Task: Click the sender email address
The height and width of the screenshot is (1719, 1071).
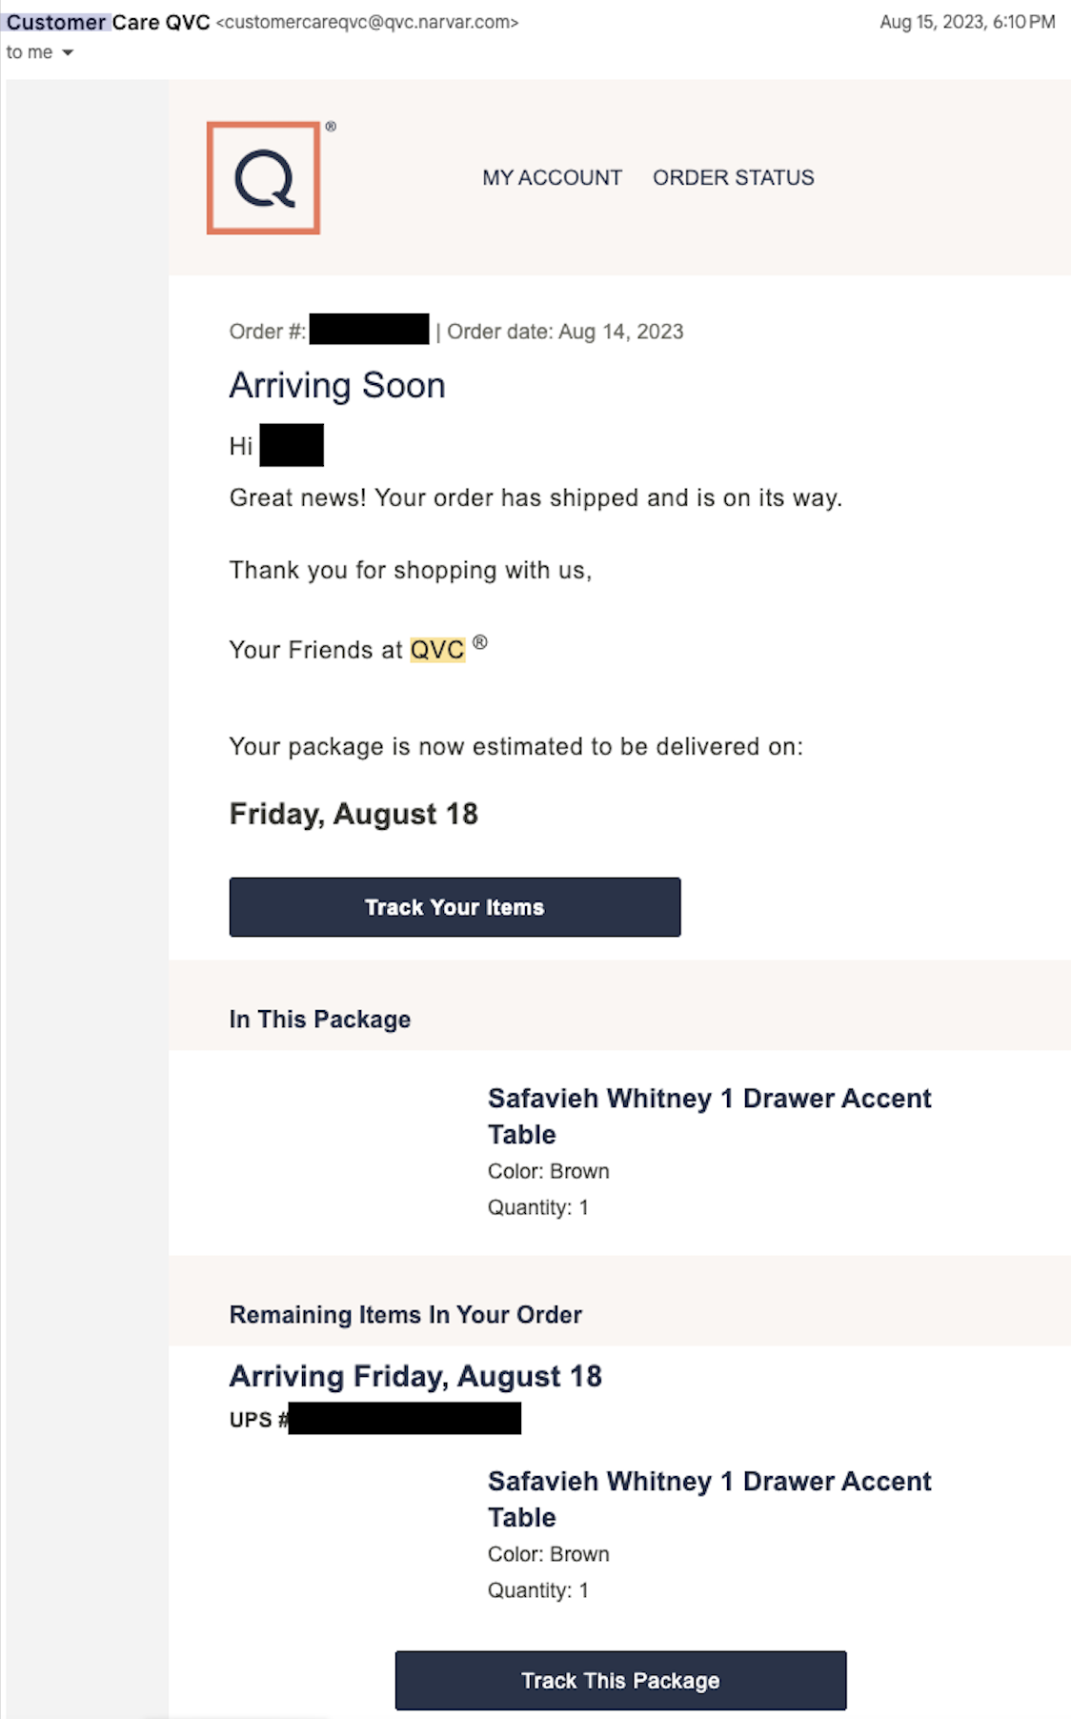Action: (x=368, y=22)
